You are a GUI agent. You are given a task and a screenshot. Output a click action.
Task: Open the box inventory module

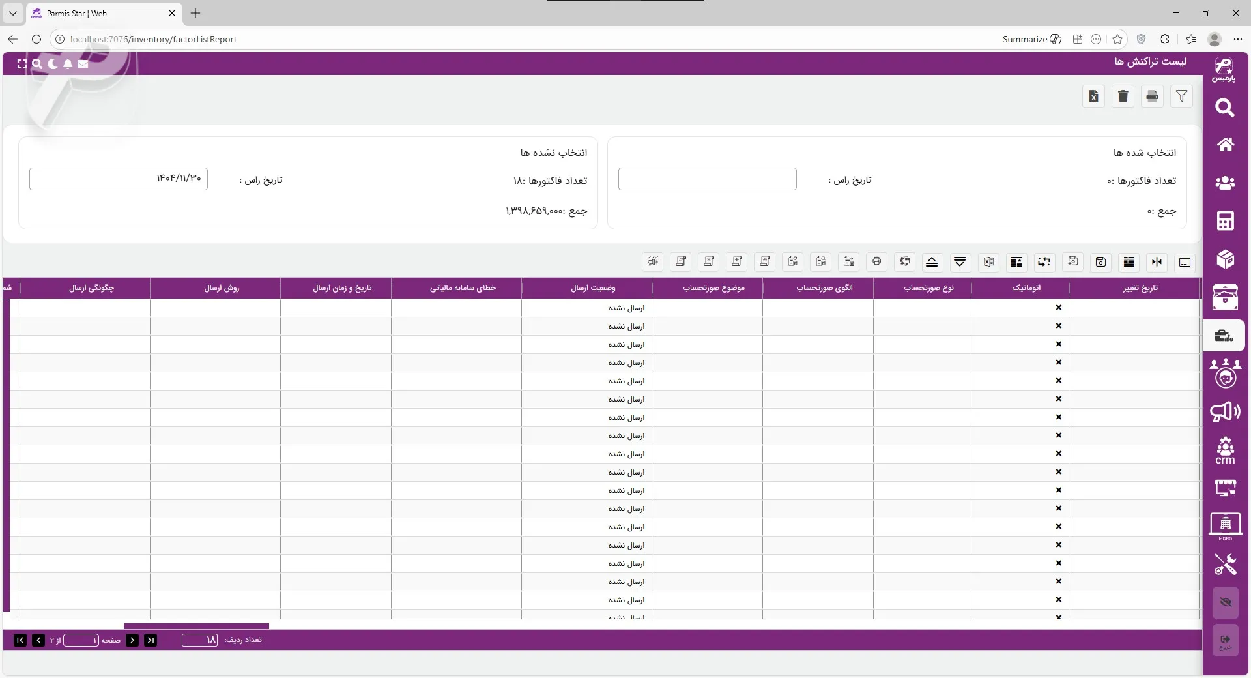click(1225, 259)
